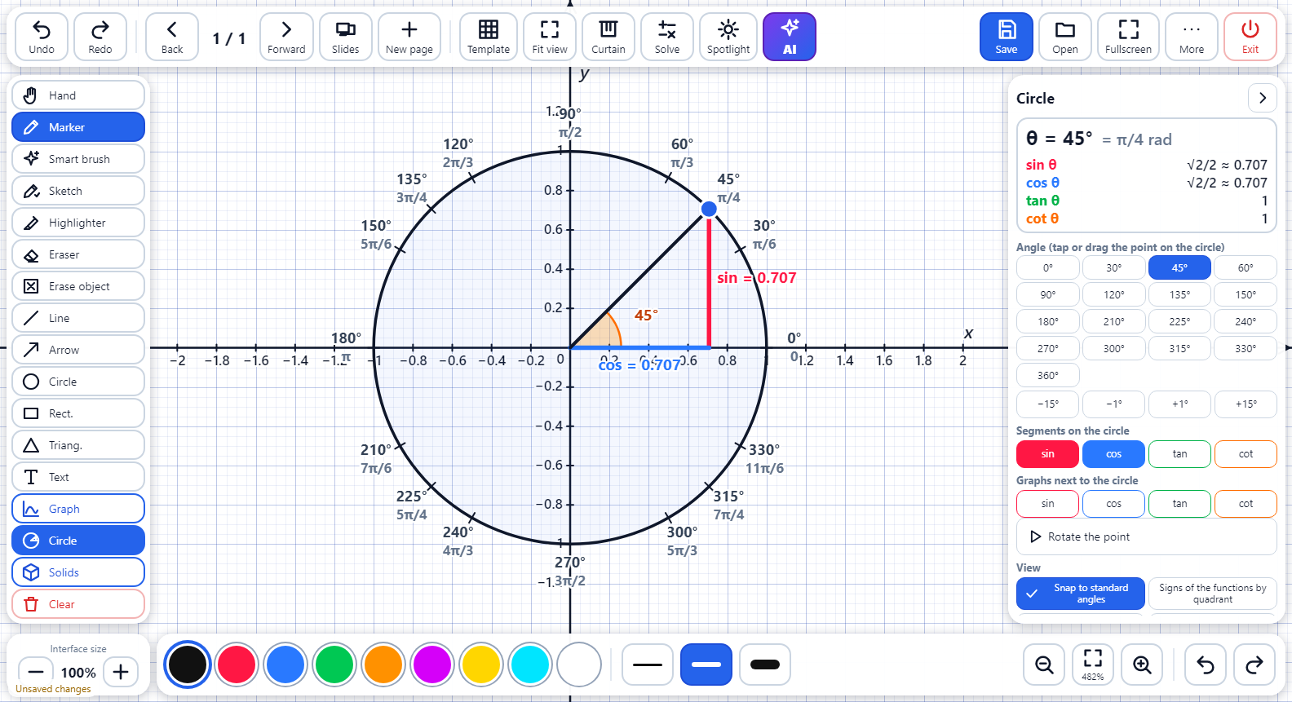Enable the tan segment on the circle

[1180, 454]
